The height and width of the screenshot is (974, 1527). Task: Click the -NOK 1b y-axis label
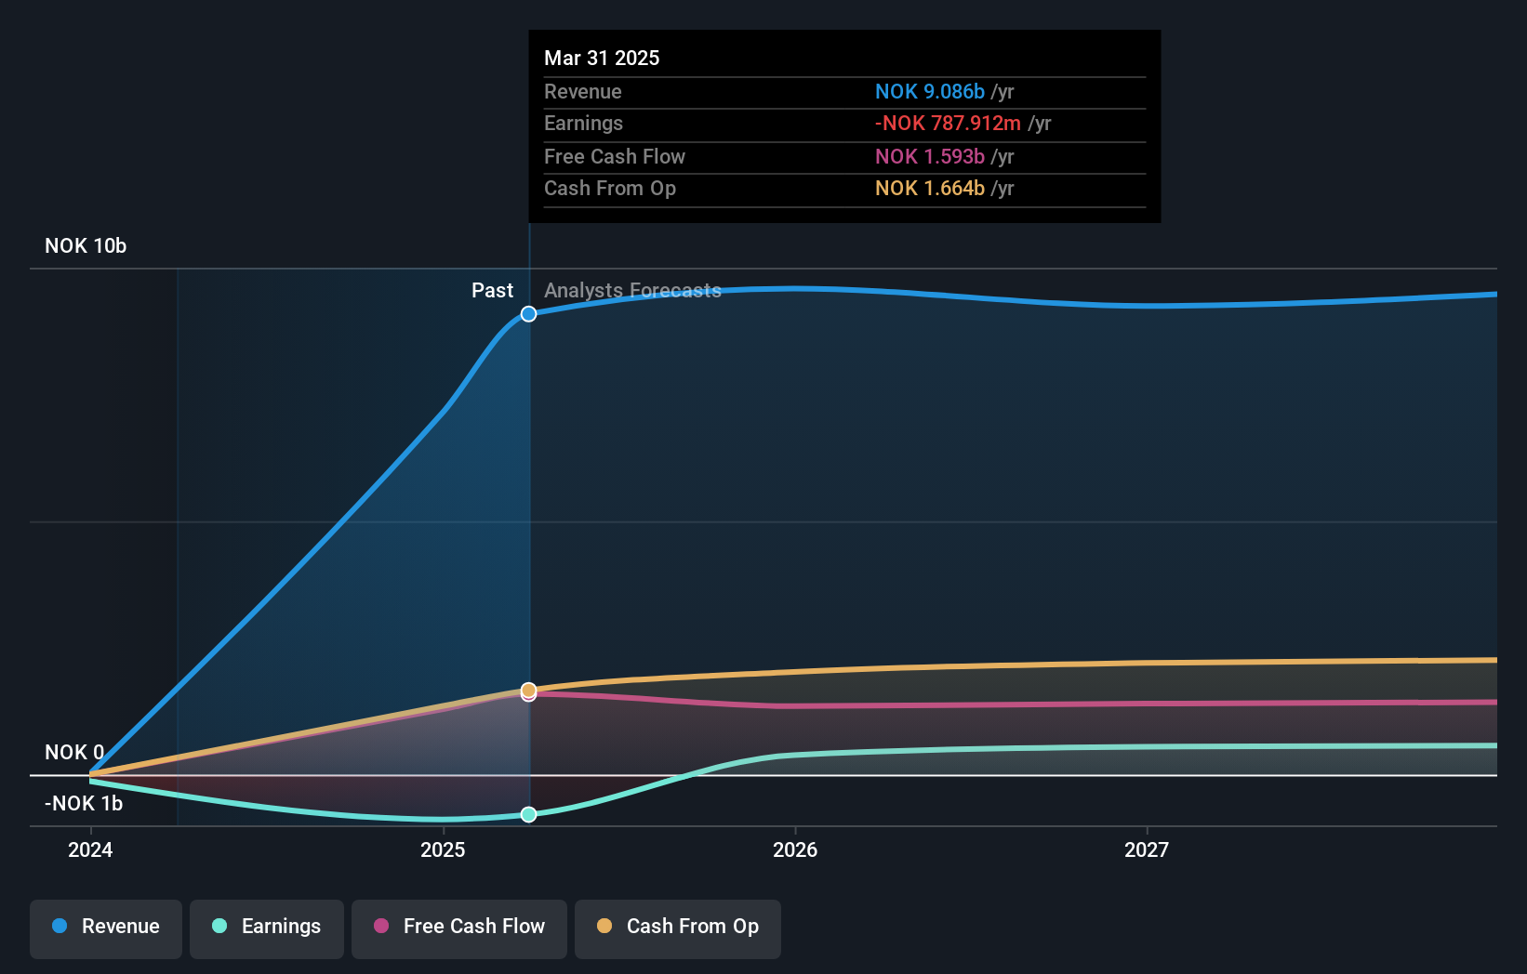coord(84,803)
